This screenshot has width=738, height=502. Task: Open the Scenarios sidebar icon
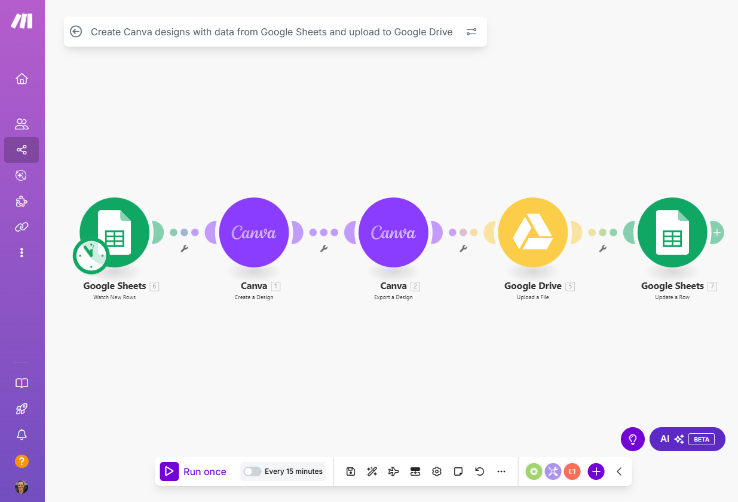[22, 150]
